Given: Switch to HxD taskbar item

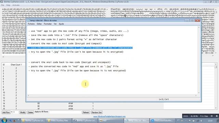Looking at the screenshot, I should pos(111,121).
